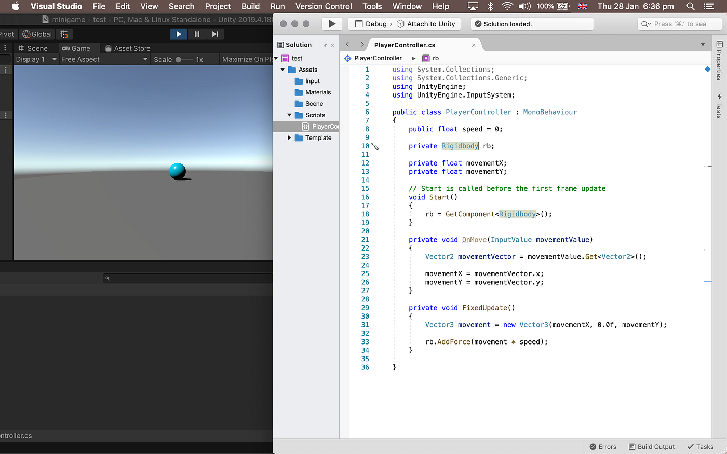
Task: Open the View menu
Action: 149,6
